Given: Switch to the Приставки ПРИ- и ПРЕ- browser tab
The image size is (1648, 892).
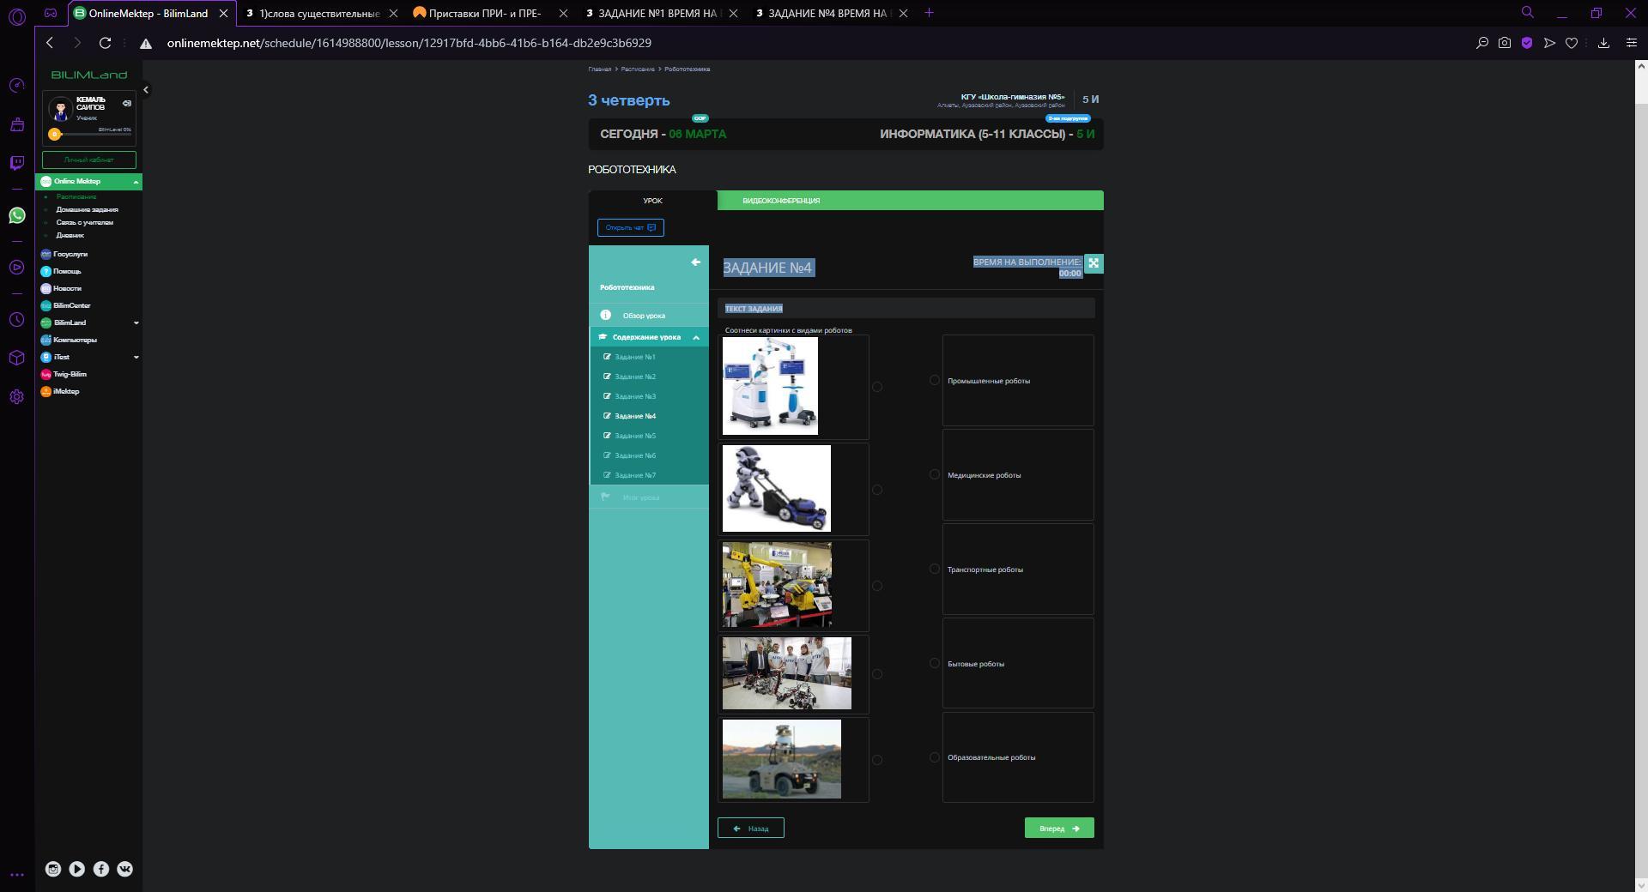Looking at the screenshot, I should 485,13.
